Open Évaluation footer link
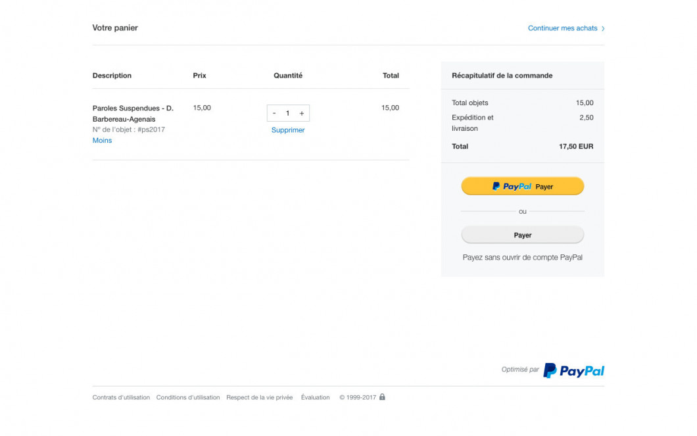The image size is (697, 436). tap(315, 397)
